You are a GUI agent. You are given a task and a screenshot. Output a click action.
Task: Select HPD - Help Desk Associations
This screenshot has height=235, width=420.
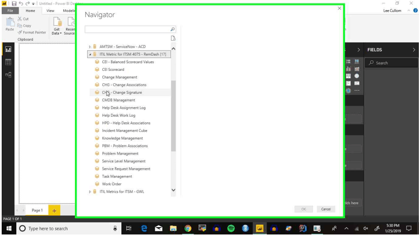pos(126,123)
